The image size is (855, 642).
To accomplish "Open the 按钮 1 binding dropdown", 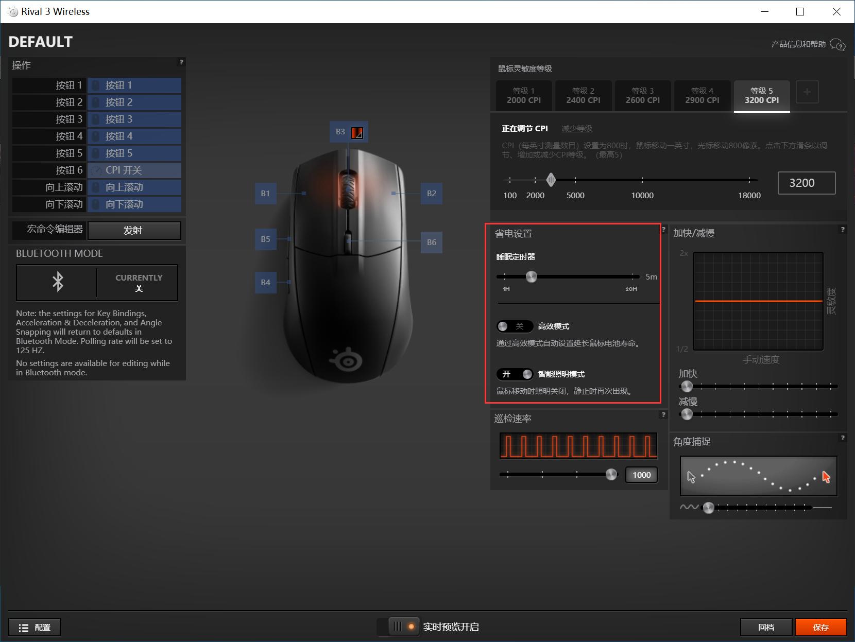I will click(134, 85).
